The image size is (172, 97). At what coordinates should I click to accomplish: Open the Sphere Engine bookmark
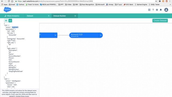141,5
